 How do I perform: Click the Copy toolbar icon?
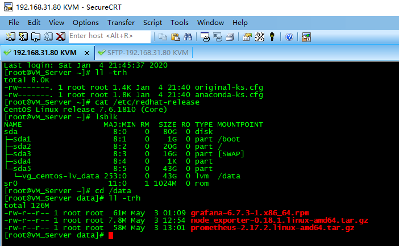(163, 37)
